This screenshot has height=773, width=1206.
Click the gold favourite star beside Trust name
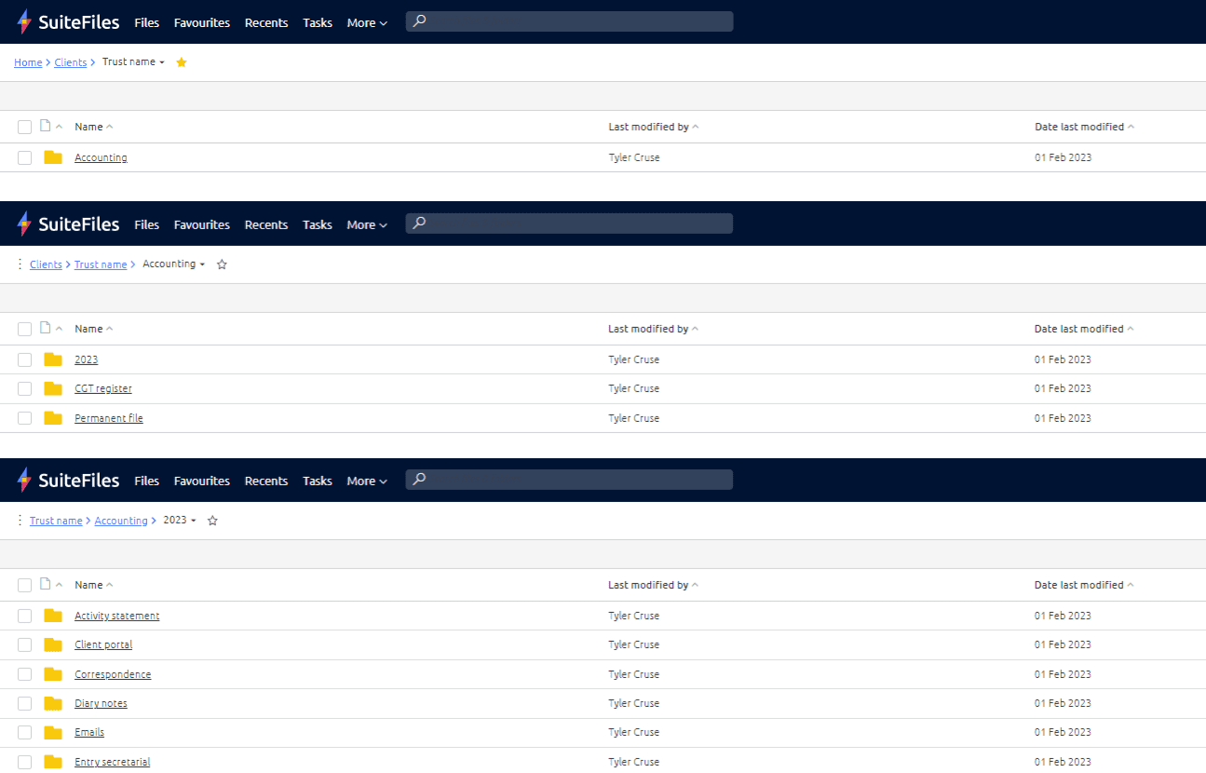[x=182, y=62]
